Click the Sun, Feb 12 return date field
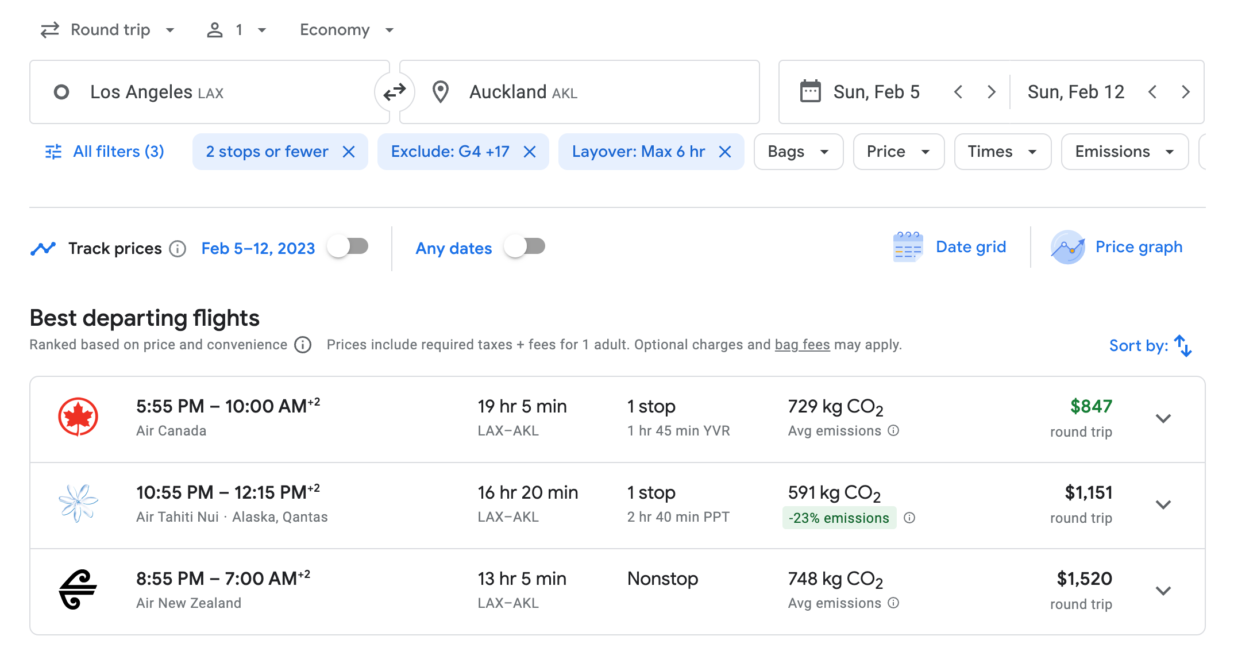 tap(1075, 92)
